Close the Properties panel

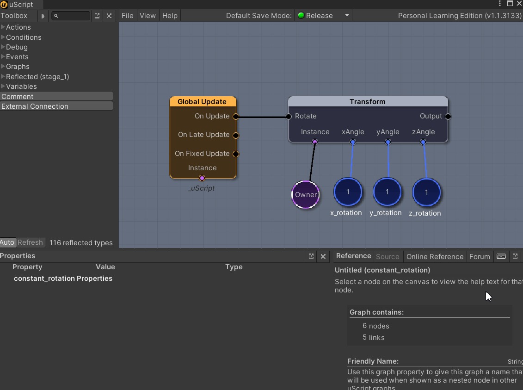pyautogui.click(x=323, y=256)
